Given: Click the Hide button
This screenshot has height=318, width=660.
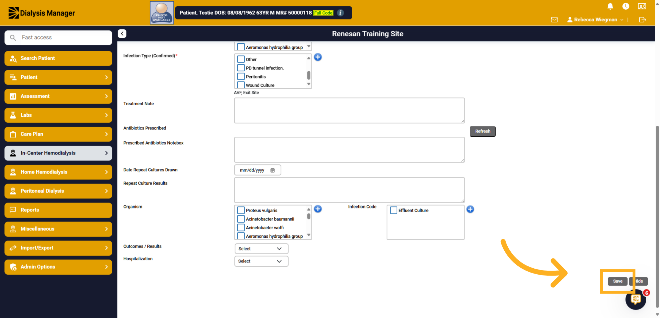Looking at the screenshot, I should click(638, 281).
